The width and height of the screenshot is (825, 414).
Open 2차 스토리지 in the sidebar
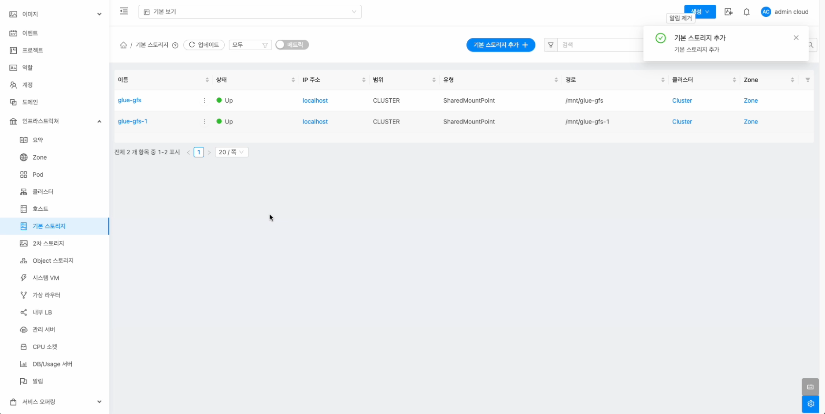(x=48, y=243)
